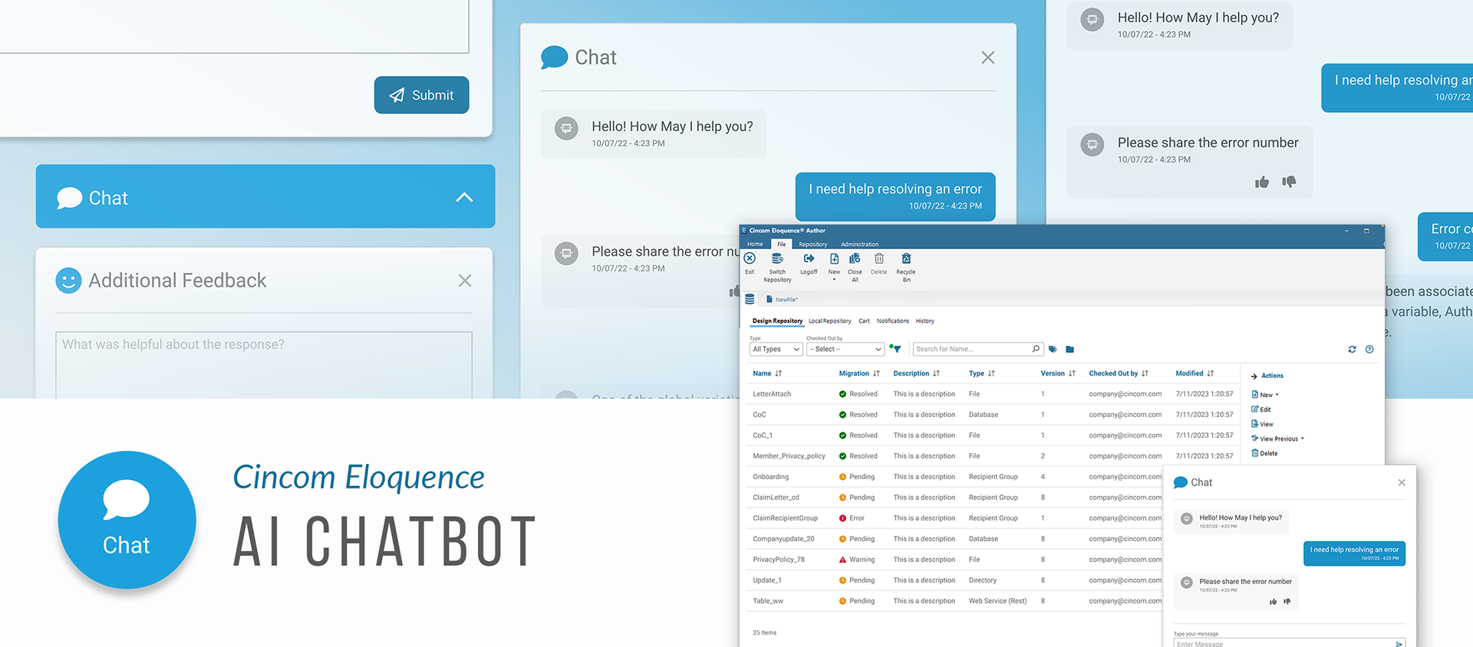Click the tags icon beside search

point(1053,350)
